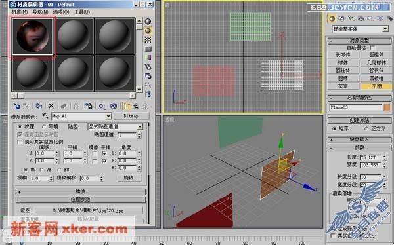
Task: Click the 长方体 object type button
Action: click(x=343, y=54)
